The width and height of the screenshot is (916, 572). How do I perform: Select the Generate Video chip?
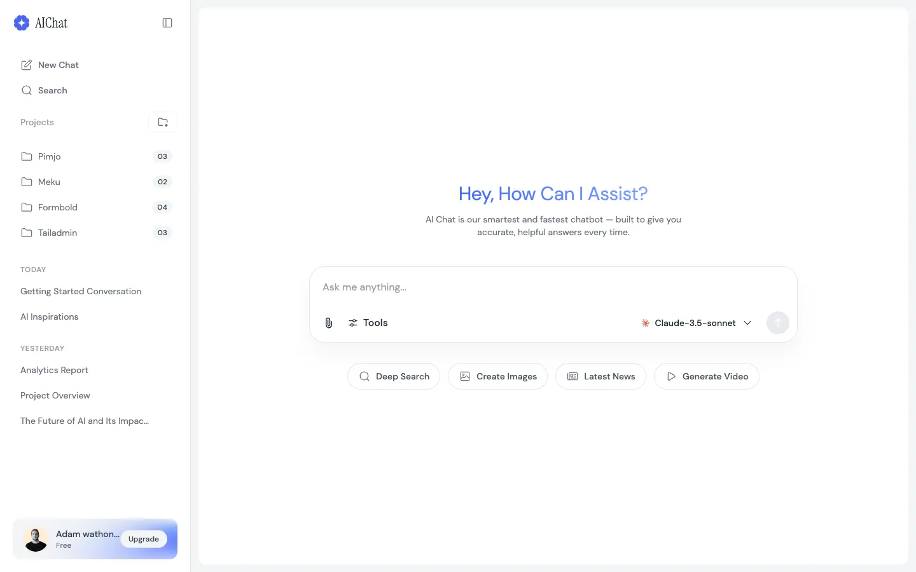click(x=707, y=376)
